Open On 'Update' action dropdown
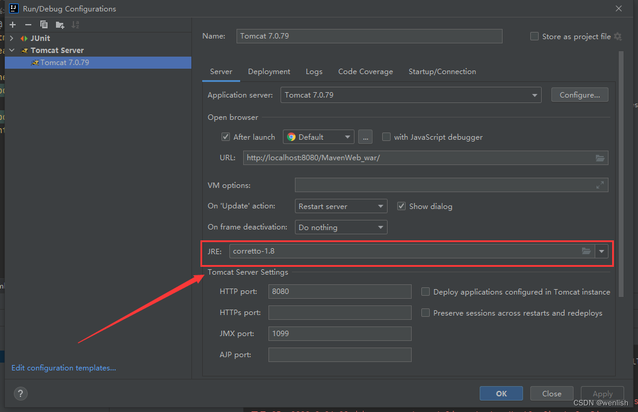638x412 pixels. (341, 206)
